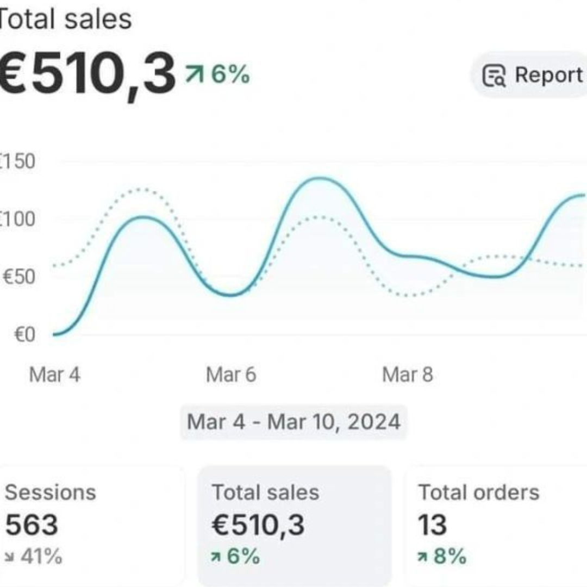Click the Mar 4 label on the chart axis
Image resolution: width=587 pixels, height=587 pixels.
tap(54, 374)
